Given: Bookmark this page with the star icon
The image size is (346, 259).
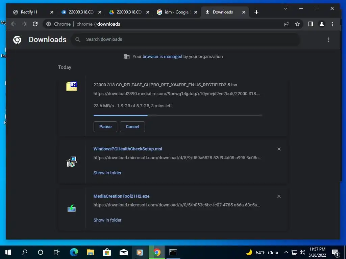Looking at the screenshot, I should [297, 24].
